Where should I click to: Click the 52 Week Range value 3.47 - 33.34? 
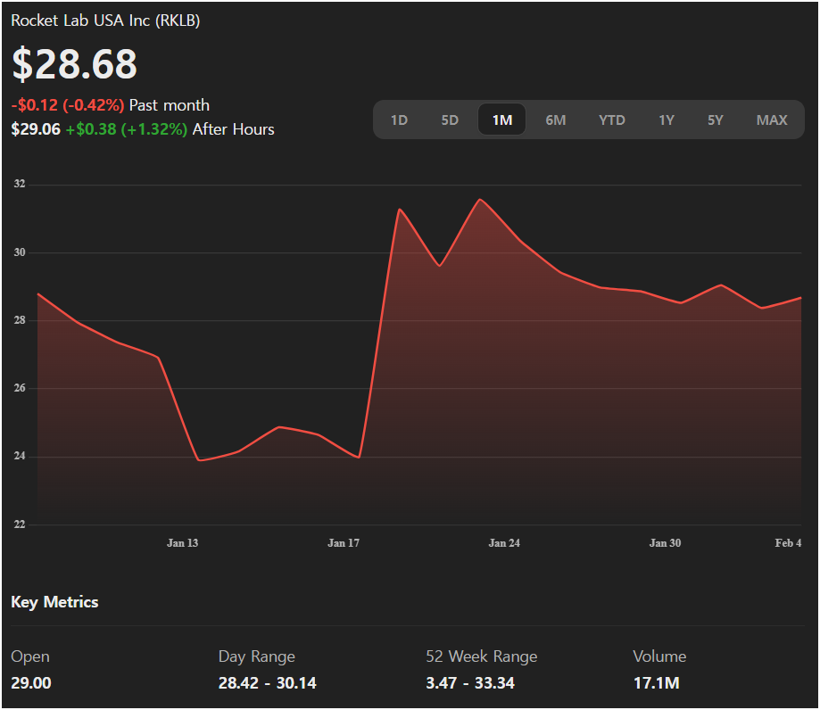(x=470, y=683)
